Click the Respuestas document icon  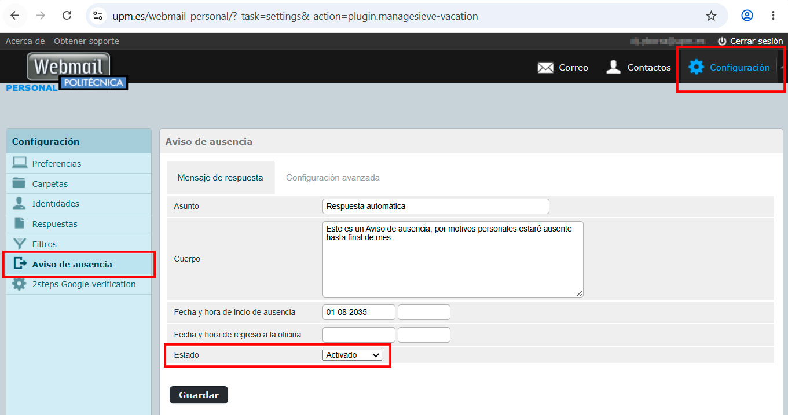point(20,223)
